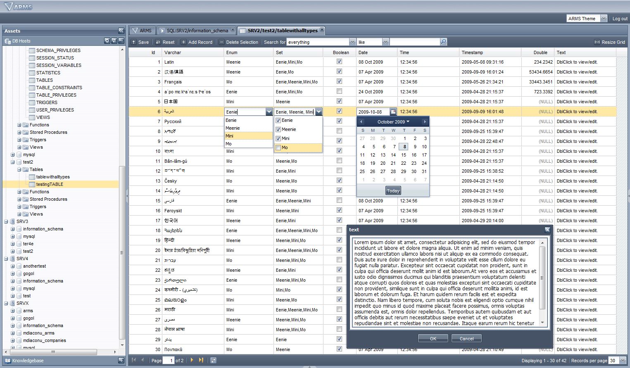The height and width of the screenshot is (368, 630).
Task: Expand the mysql node under SRV4
Action: point(13,288)
